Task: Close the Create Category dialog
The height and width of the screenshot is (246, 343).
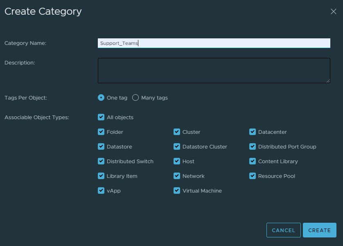Action: tap(333, 11)
